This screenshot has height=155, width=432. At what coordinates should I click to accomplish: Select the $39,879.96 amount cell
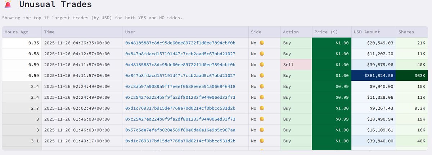374,65
